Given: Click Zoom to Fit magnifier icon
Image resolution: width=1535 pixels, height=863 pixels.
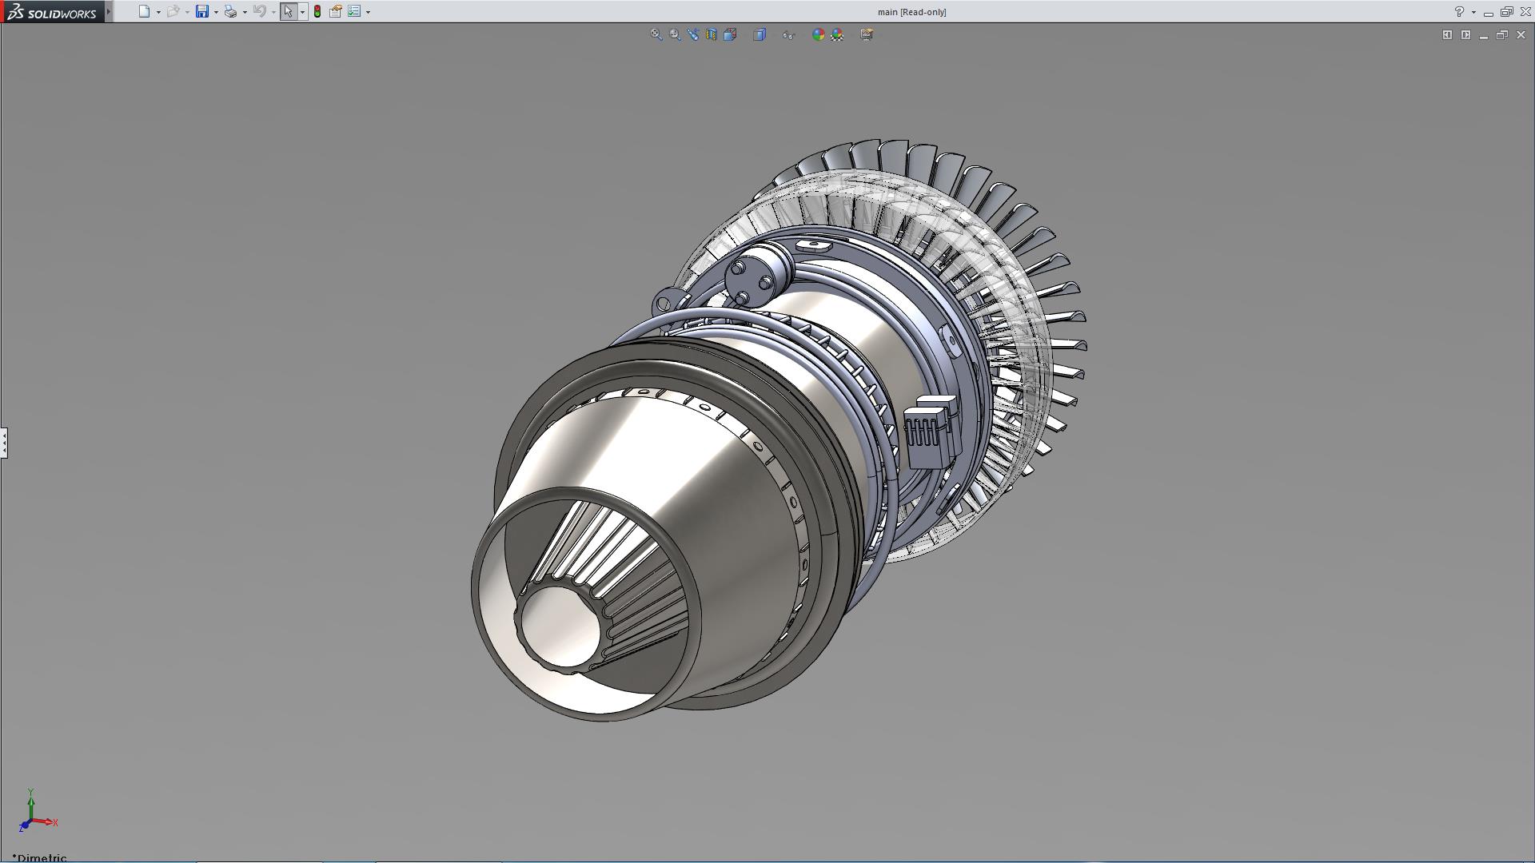Looking at the screenshot, I should [656, 34].
